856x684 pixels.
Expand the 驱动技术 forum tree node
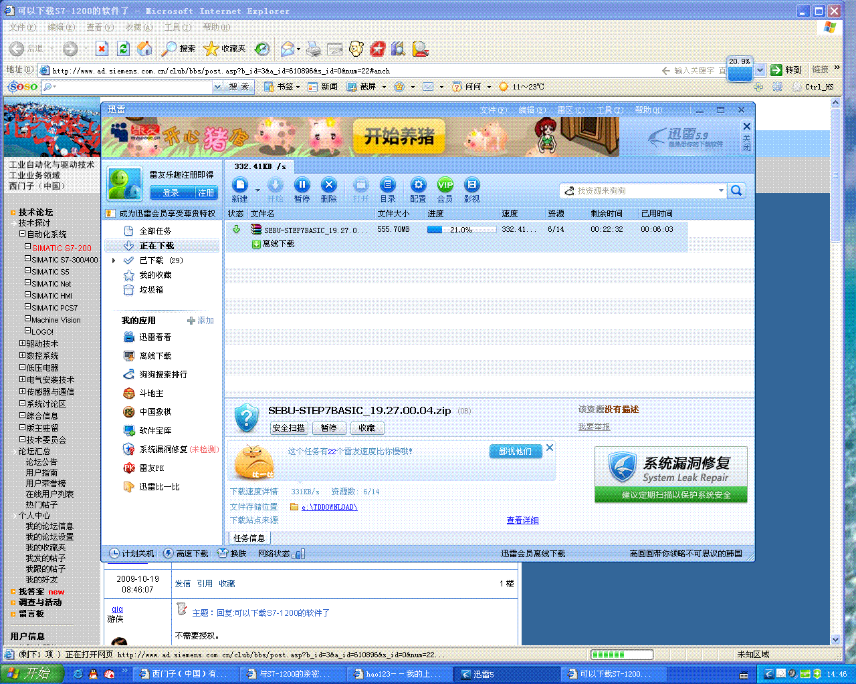[x=22, y=343]
